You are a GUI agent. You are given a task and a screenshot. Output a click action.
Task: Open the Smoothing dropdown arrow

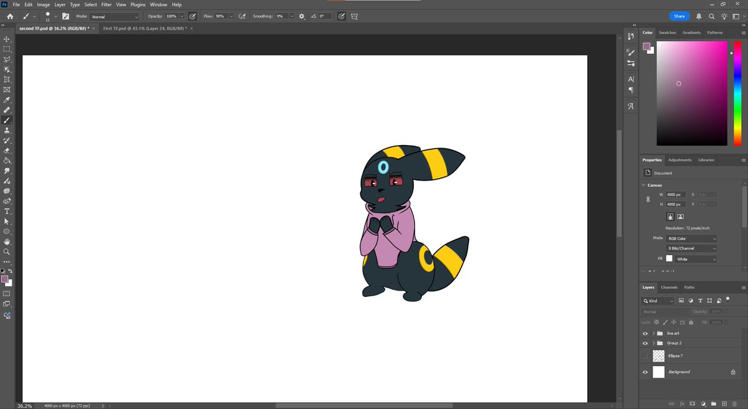point(292,16)
